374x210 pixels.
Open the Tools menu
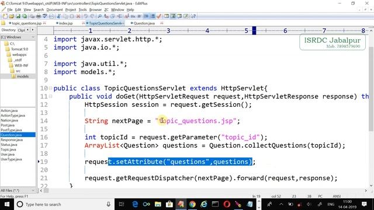click(x=82, y=10)
